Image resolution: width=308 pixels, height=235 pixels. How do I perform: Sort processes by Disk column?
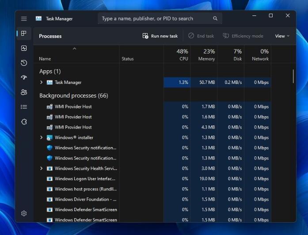tap(231, 54)
